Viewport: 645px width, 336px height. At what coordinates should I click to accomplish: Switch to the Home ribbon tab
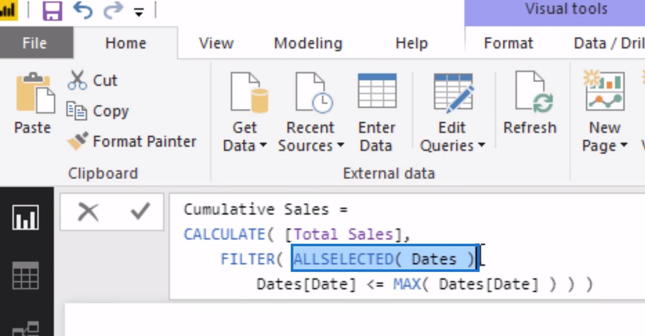126,43
